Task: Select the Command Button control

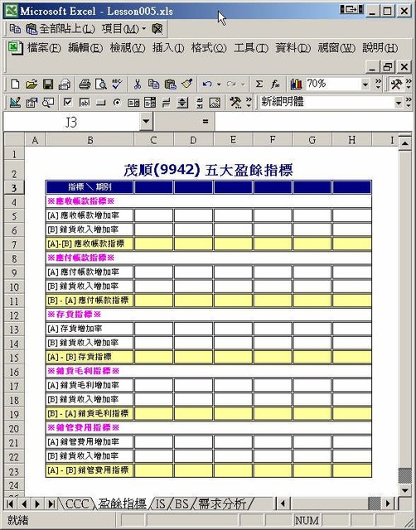Action: (101, 103)
